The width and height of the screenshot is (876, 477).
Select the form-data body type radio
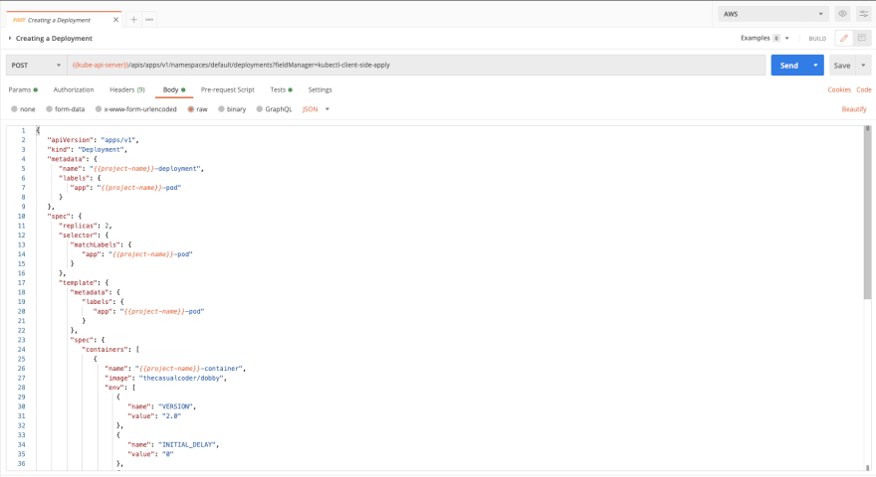(x=49, y=109)
